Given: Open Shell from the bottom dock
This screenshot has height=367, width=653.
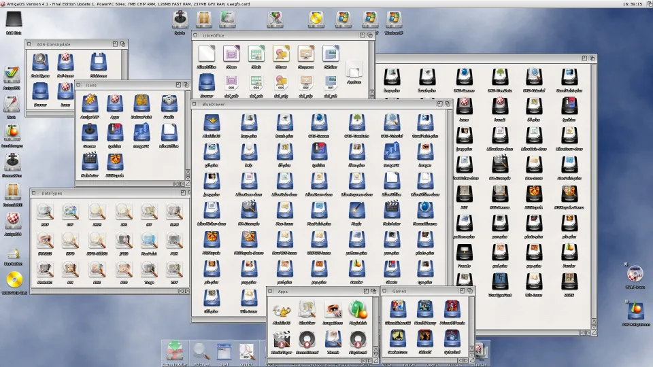Looking at the screenshot, I should click(x=224, y=351).
